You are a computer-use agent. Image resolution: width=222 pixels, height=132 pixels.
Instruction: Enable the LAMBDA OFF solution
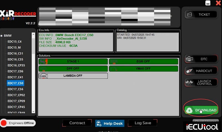pyautogui.click(x=73, y=76)
